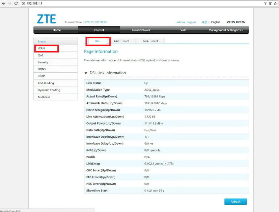Collapse the DSL Link Information section
279x212 pixels.
[86, 73]
